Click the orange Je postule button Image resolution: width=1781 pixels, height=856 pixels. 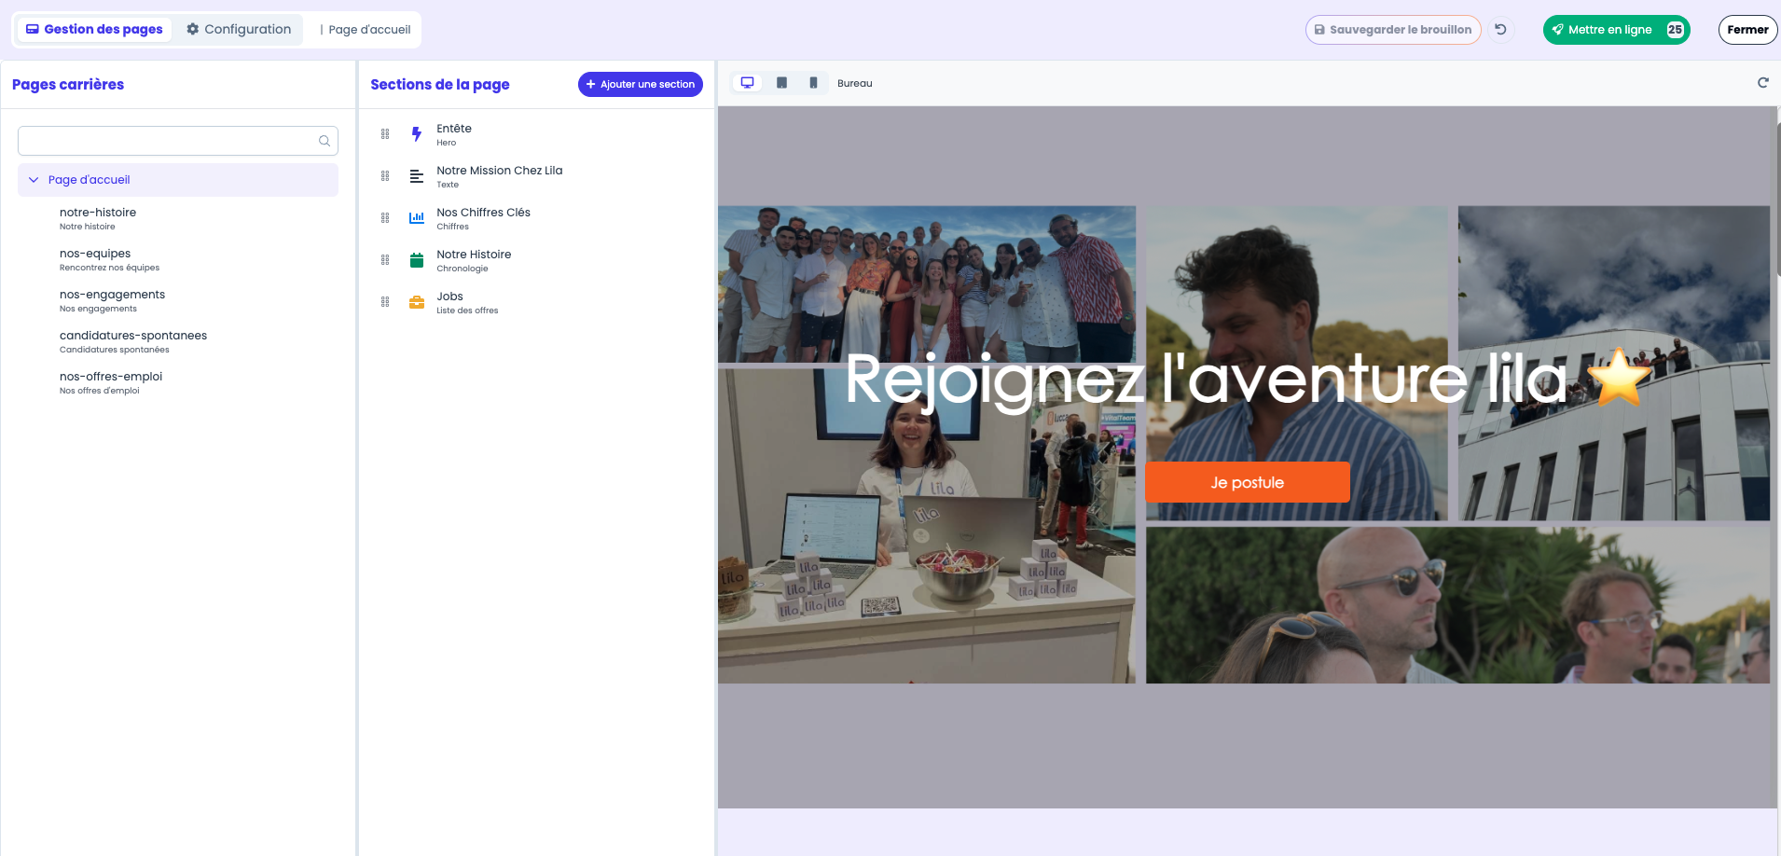[1247, 482]
